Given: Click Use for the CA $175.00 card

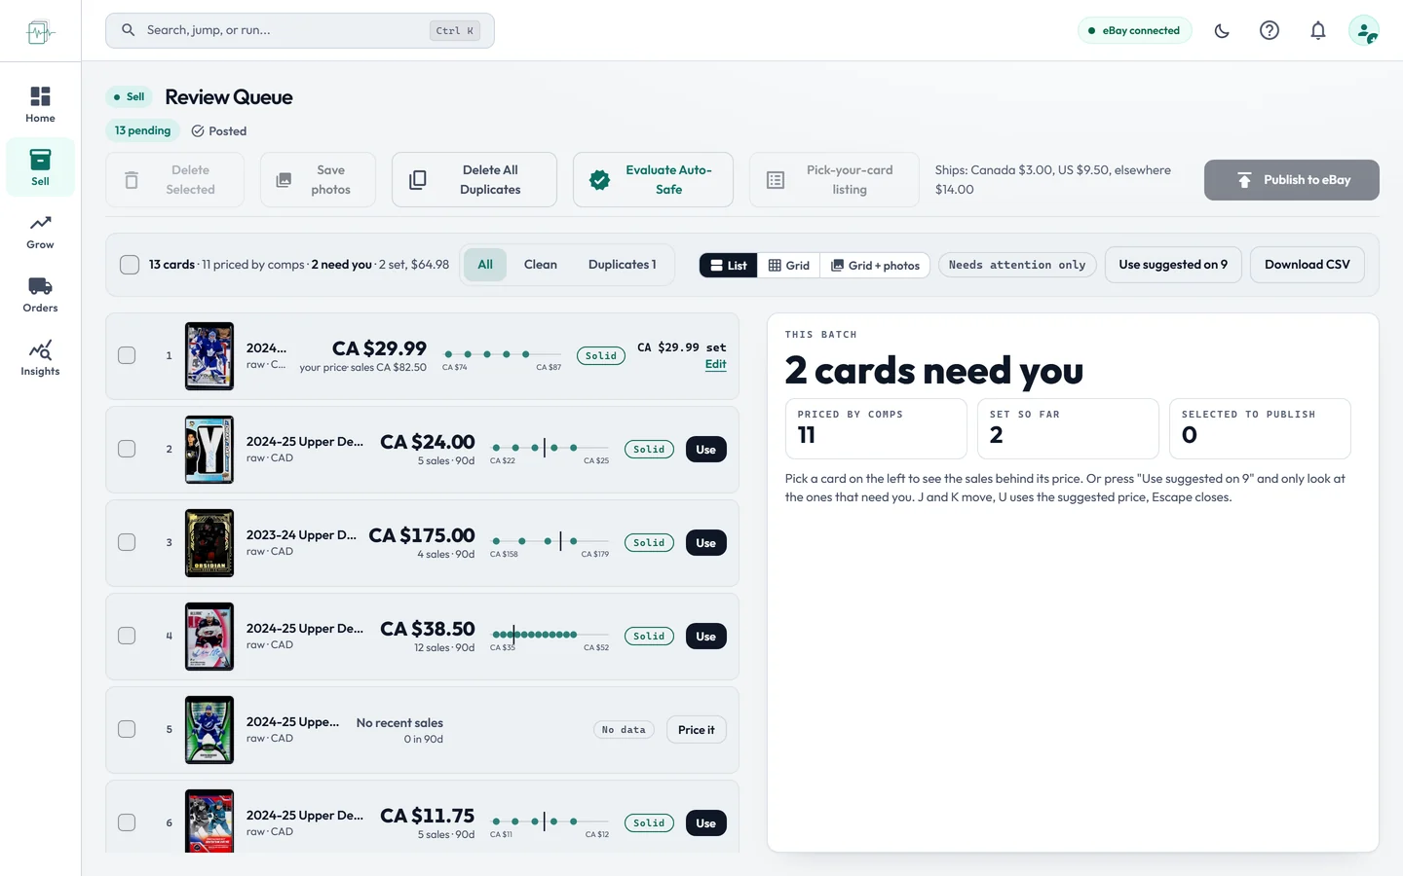Looking at the screenshot, I should click(x=706, y=543).
